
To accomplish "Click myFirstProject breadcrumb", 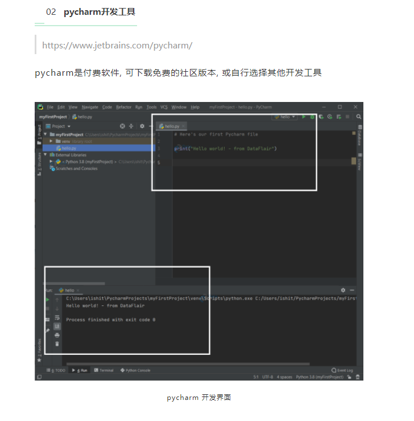I will click(53, 117).
